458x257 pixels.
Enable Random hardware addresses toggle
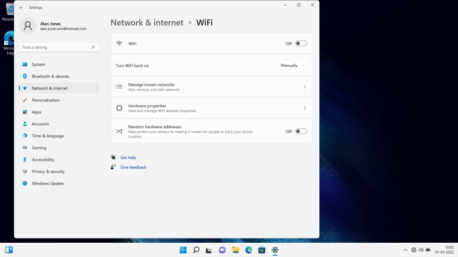tap(301, 131)
